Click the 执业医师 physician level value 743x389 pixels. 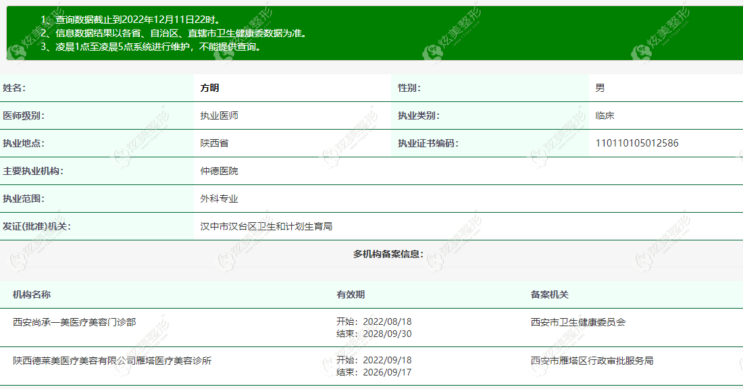(x=219, y=115)
